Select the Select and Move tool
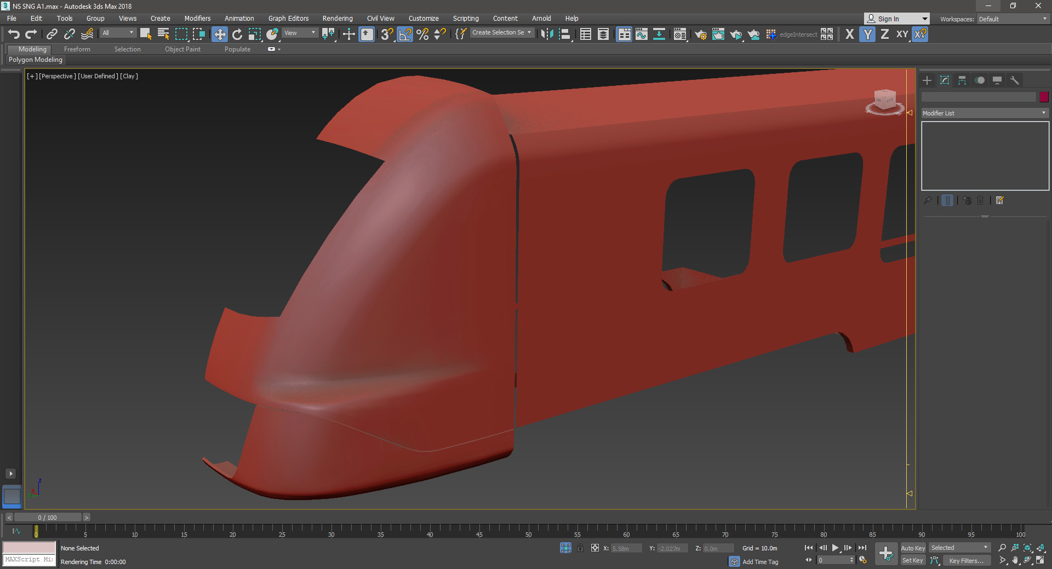 click(x=220, y=34)
